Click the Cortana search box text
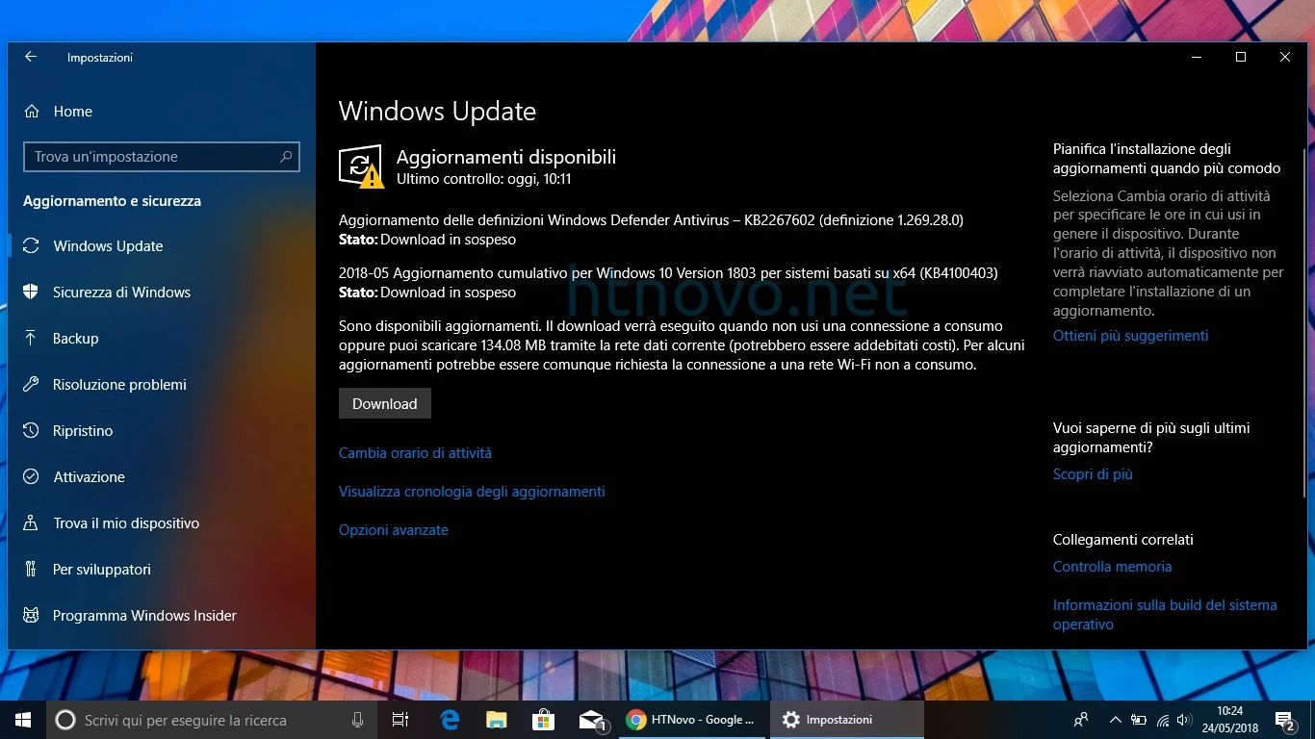 click(185, 720)
